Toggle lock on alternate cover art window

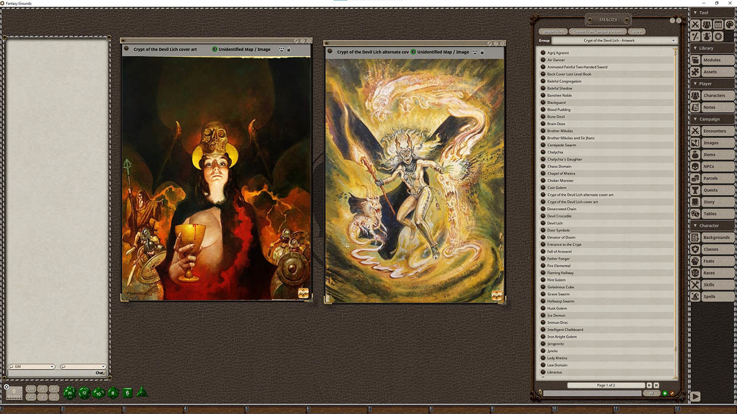(482, 52)
